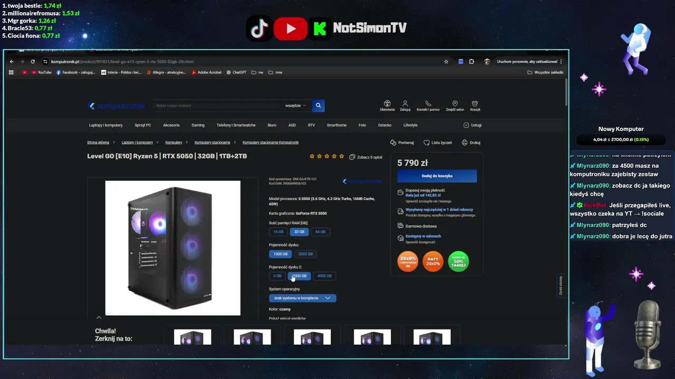
Task: Select 0 GB second disk option
Action: click(x=277, y=276)
